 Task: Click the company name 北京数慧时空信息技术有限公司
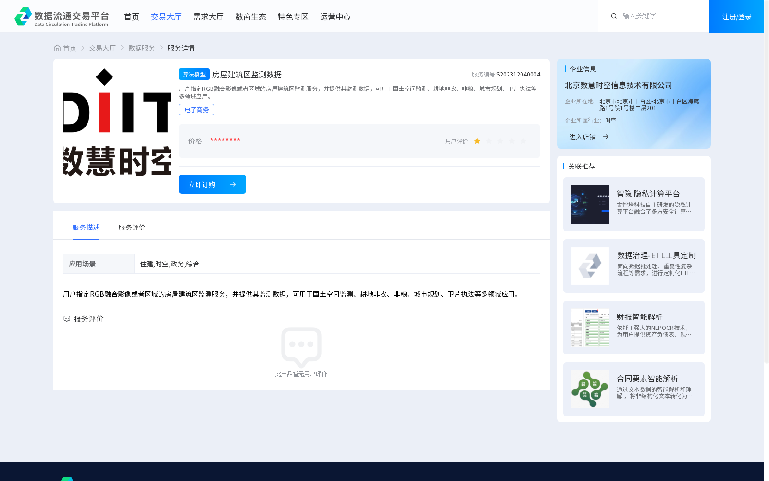tap(619, 85)
